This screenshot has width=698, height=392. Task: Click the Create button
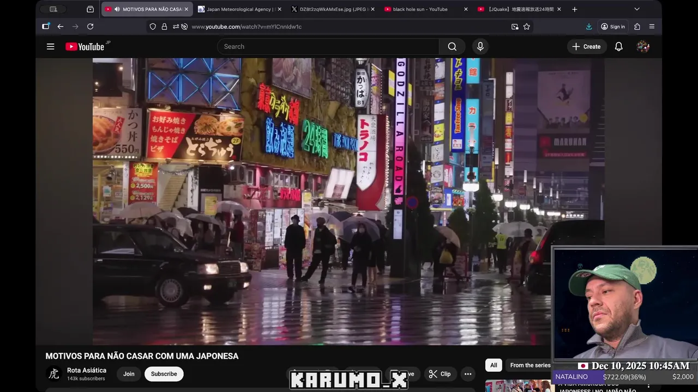pyautogui.click(x=586, y=47)
